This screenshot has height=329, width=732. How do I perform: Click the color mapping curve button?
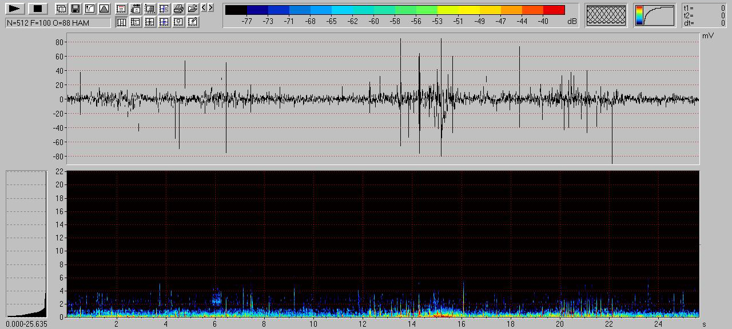[x=655, y=15]
